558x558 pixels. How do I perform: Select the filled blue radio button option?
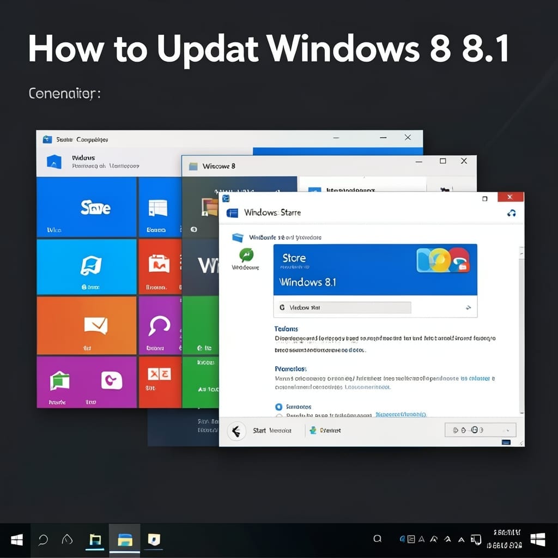278,407
